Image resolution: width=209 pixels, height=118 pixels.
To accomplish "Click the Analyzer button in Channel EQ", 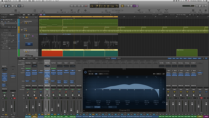I will click(x=89, y=107).
